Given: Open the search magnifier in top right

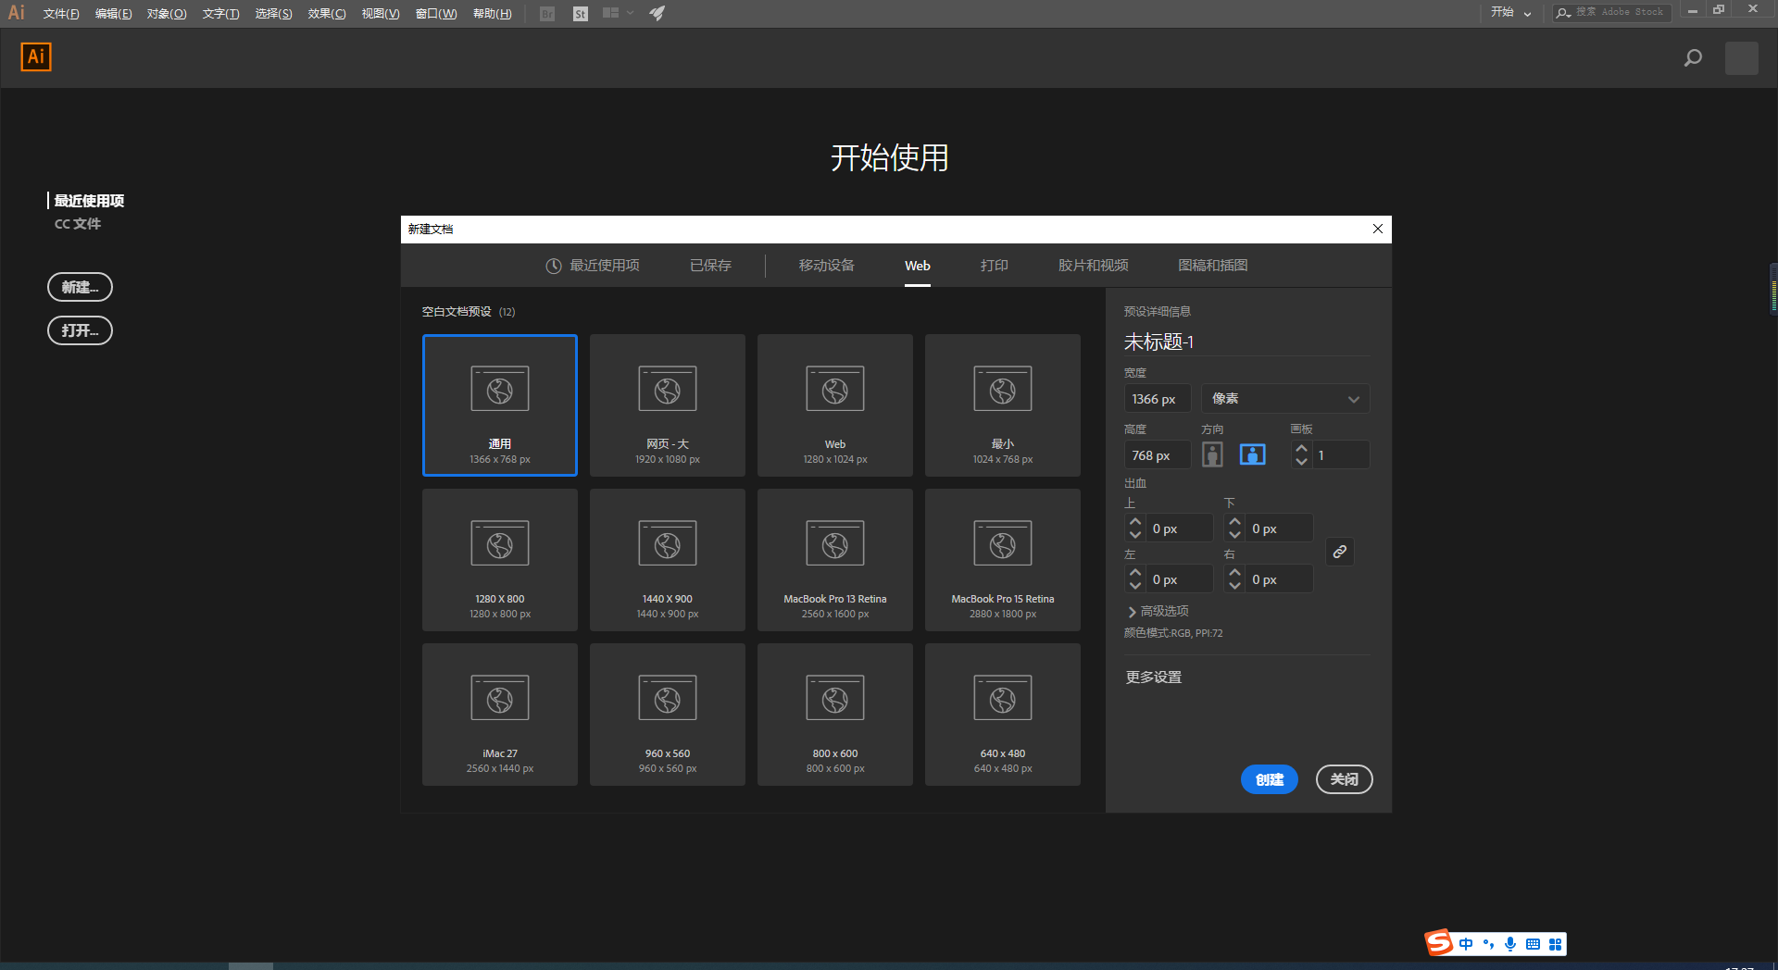Looking at the screenshot, I should point(1693,57).
